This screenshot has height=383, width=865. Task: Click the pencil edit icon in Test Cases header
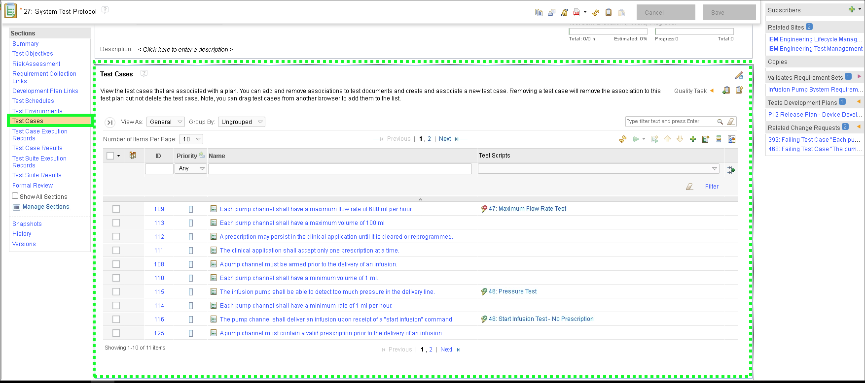pyautogui.click(x=739, y=75)
